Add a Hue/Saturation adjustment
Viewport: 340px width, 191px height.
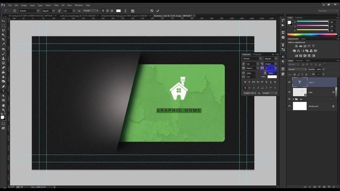click(x=294, y=51)
